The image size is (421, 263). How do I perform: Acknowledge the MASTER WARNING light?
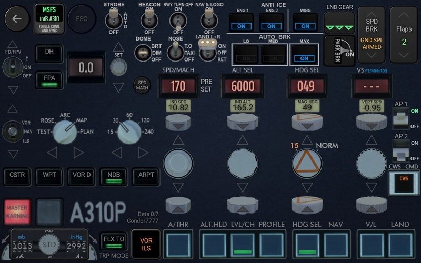pyautogui.click(x=17, y=212)
